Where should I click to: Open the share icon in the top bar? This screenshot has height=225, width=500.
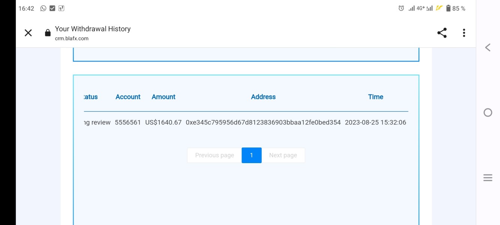pos(442,33)
